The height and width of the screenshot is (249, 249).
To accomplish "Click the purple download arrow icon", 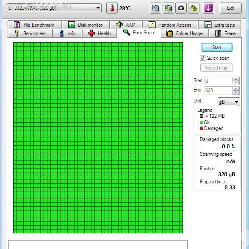I will [208, 8].
